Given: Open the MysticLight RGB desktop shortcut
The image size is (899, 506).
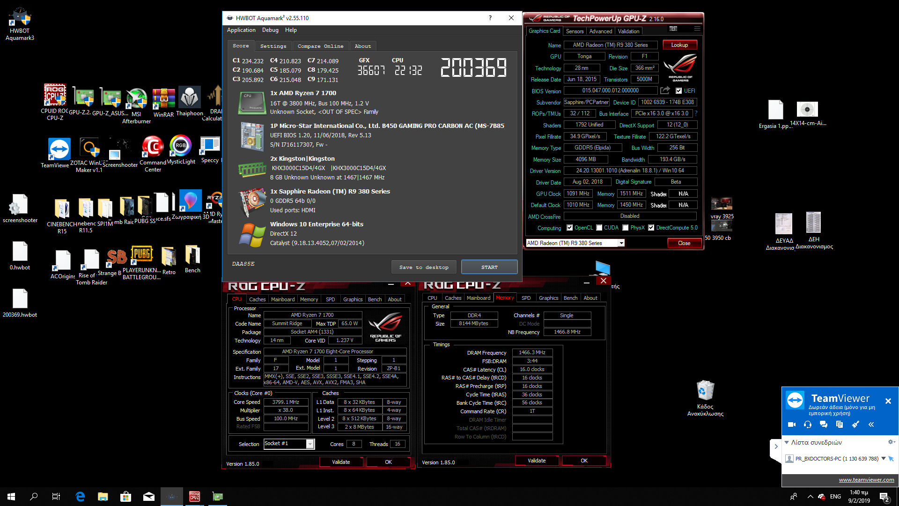Looking at the screenshot, I should pos(181,149).
